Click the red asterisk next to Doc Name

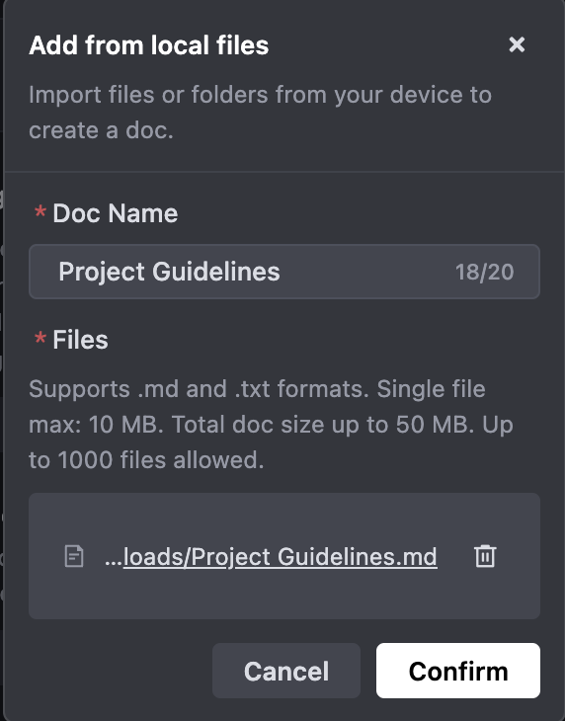click(x=40, y=212)
